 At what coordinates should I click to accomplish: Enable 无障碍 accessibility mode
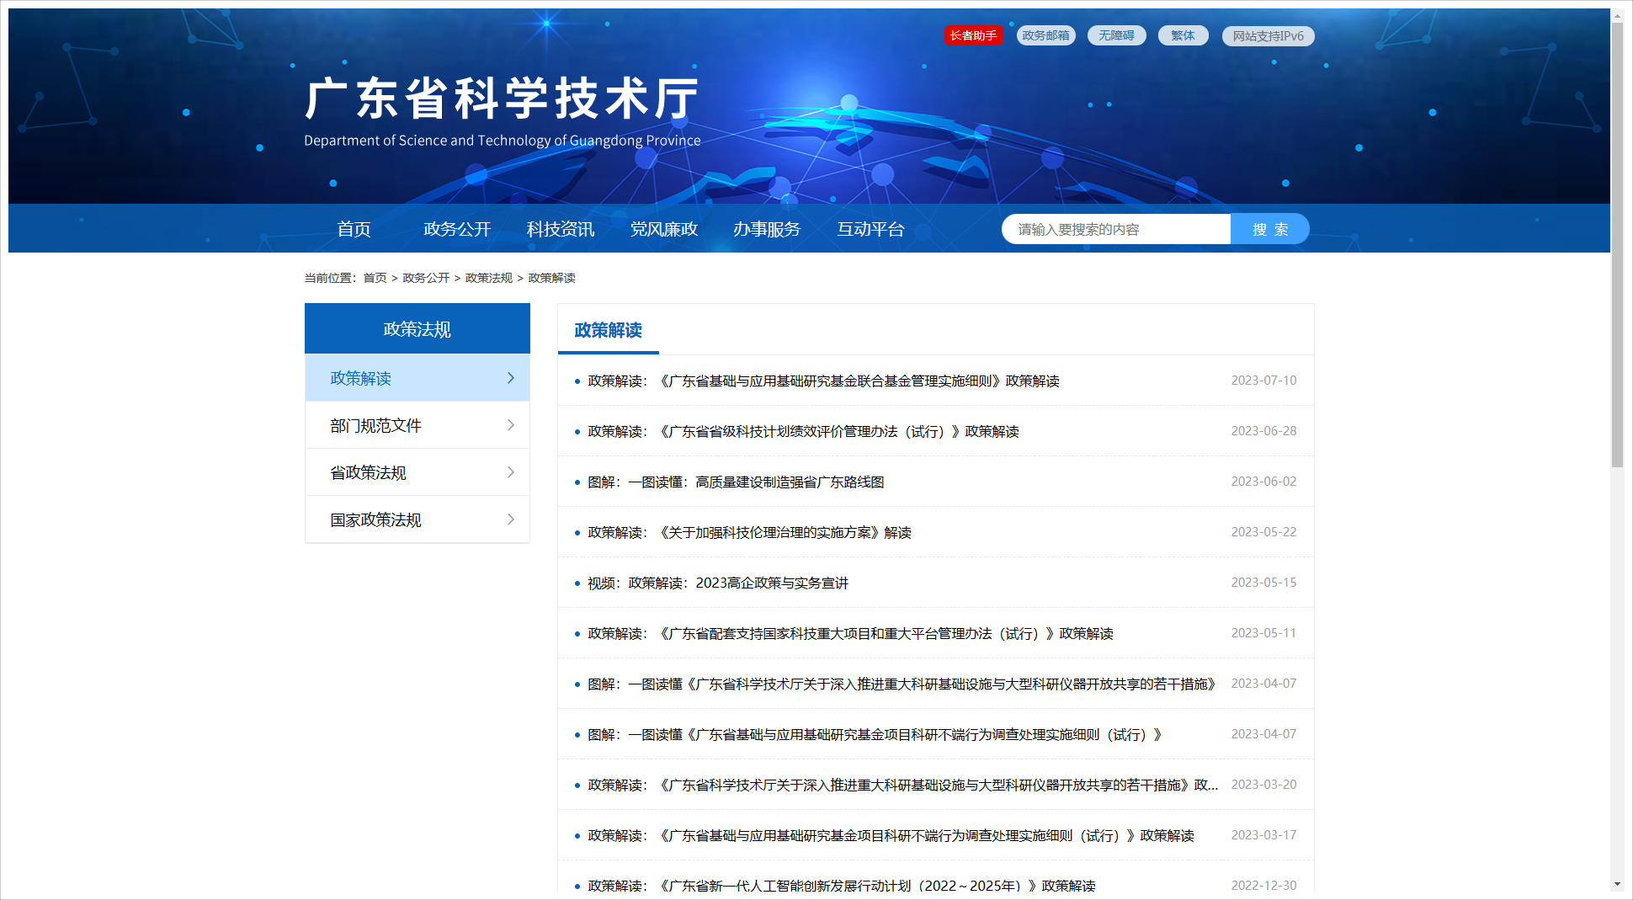click(1116, 35)
